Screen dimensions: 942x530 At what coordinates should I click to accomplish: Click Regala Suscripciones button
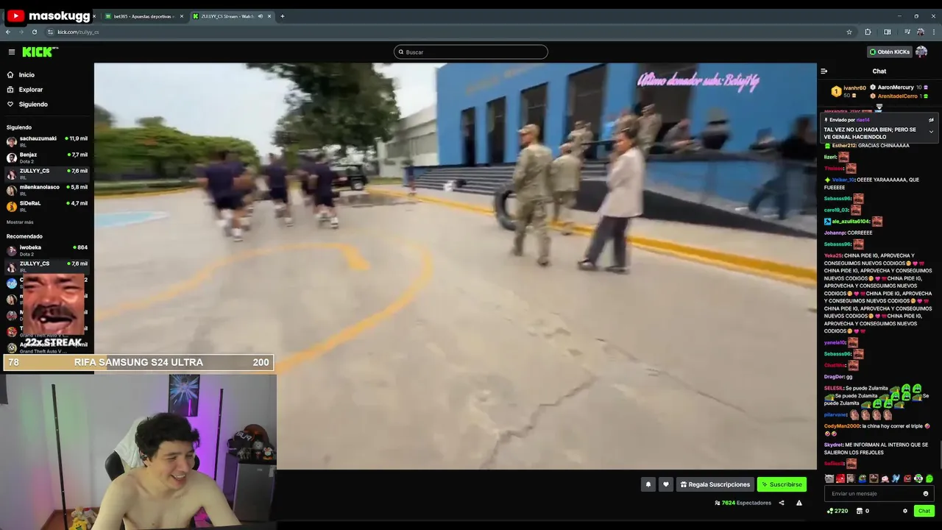tap(715, 484)
